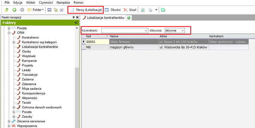
Task: Click the ul. Wadowicka 8a 30-415 Kraków cell
Action: coord(183,47)
